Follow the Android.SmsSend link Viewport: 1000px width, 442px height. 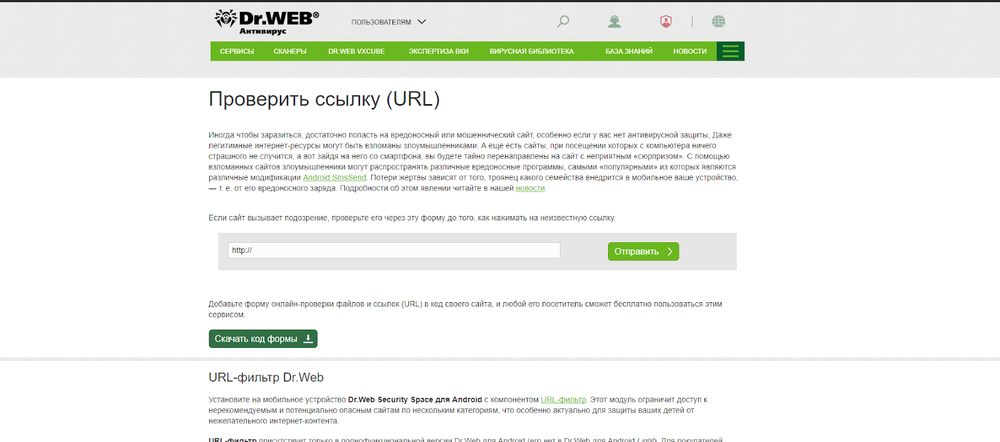point(334,178)
